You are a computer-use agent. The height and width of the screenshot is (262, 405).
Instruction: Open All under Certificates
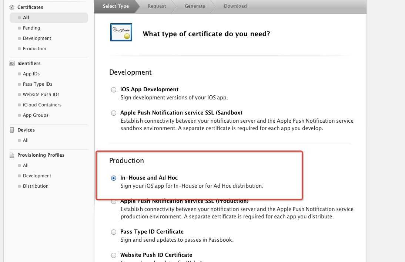(x=49, y=17)
